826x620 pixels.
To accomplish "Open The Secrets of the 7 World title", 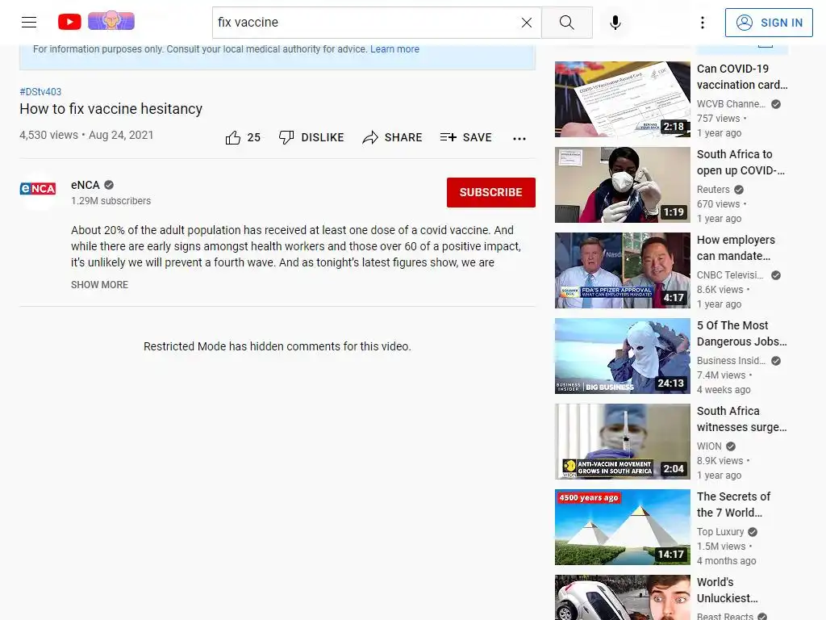I will [x=734, y=504].
